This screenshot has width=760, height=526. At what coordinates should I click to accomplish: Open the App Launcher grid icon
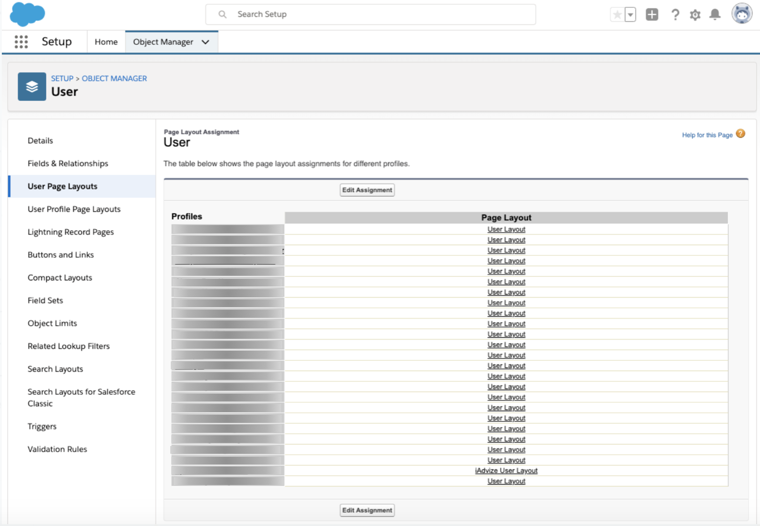point(21,42)
